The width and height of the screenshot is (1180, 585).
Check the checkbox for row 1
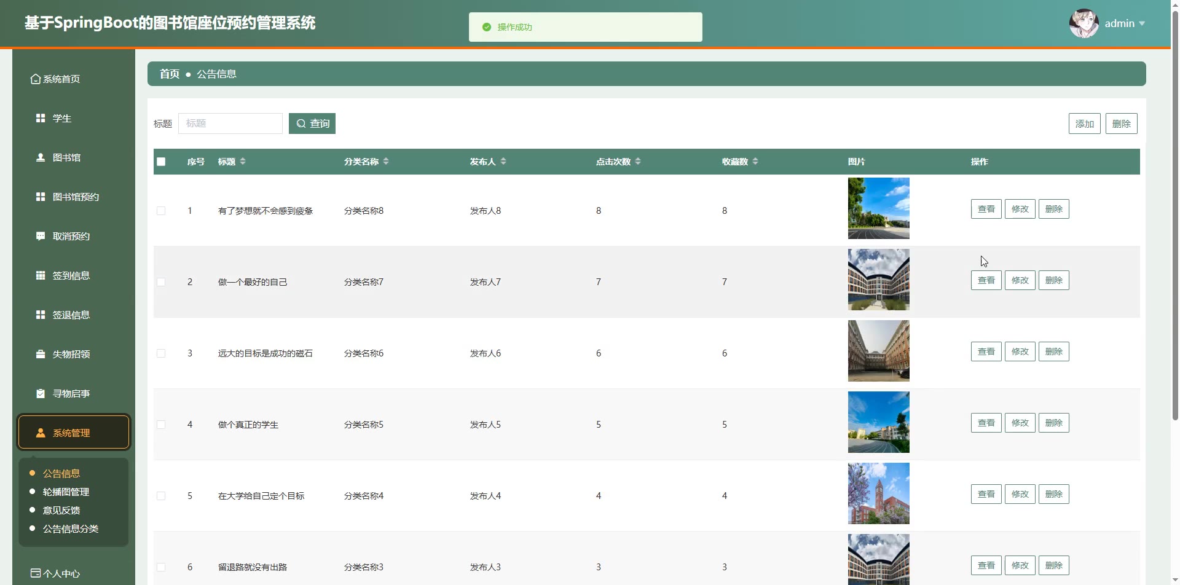point(161,211)
